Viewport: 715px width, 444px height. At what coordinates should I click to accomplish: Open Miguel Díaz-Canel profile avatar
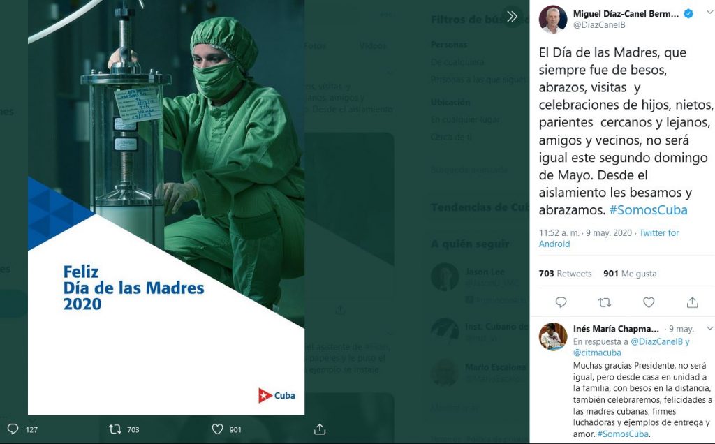(553, 19)
